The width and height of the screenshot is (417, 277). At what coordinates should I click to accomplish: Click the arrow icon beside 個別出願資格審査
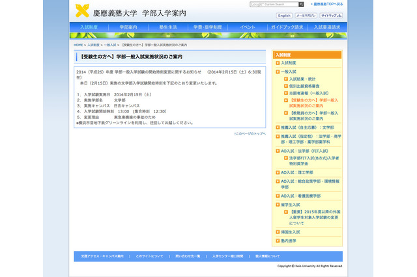pyautogui.click(x=286, y=86)
